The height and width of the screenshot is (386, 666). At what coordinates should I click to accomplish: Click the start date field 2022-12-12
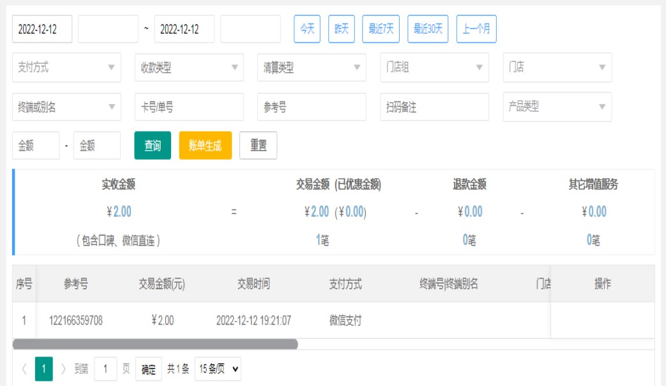[42, 29]
